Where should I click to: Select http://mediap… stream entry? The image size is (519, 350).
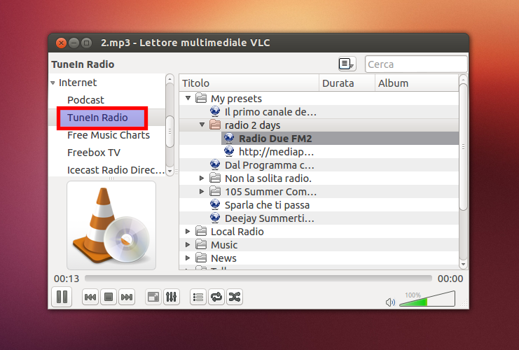coord(276,152)
